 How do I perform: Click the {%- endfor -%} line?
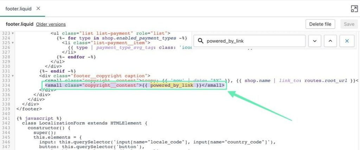[76, 57]
